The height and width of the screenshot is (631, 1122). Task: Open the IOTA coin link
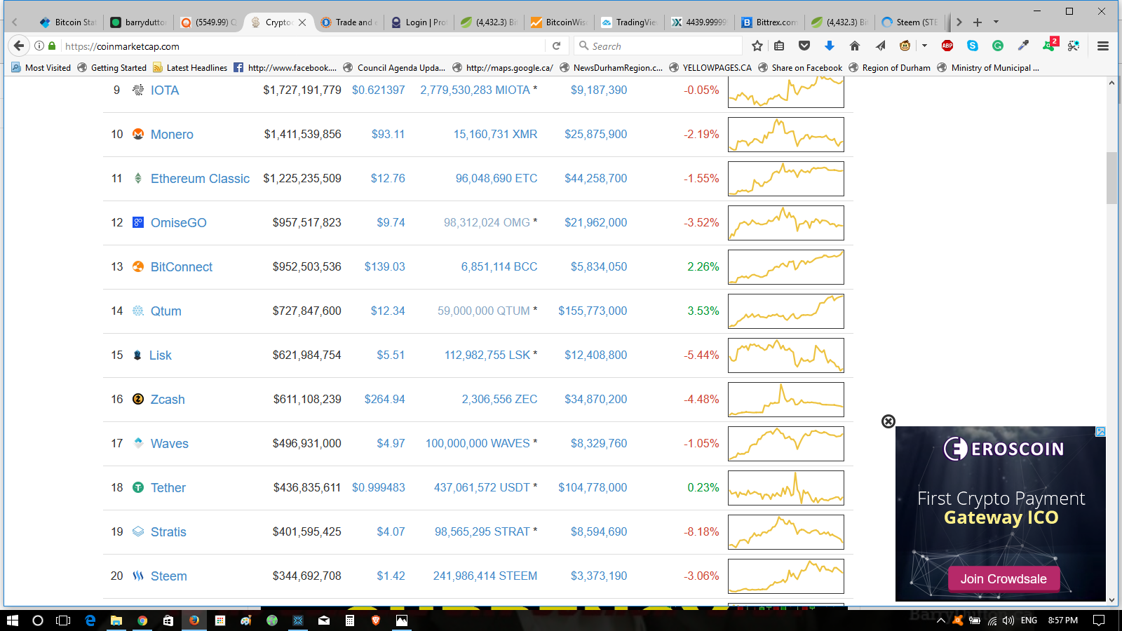165,90
